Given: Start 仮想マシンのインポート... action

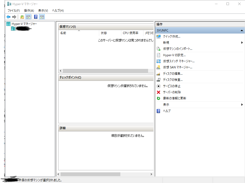Looking at the screenshot, I should coord(178,49).
